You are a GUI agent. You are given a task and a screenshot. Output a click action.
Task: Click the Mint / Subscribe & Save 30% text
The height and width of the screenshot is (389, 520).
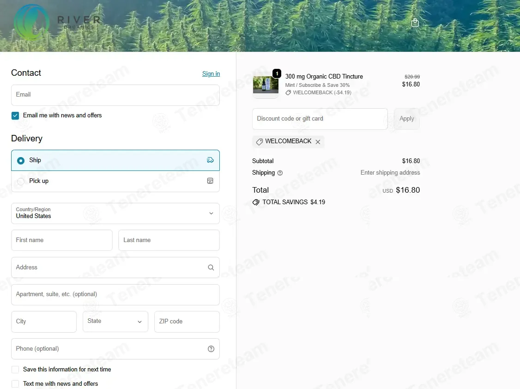pyautogui.click(x=317, y=85)
